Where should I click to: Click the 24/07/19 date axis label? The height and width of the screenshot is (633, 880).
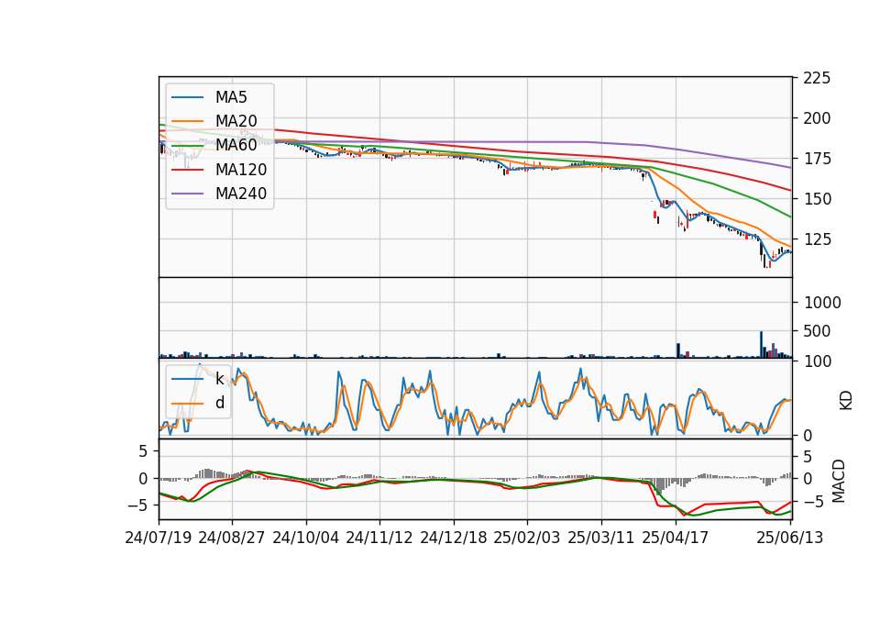tap(159, 538)
